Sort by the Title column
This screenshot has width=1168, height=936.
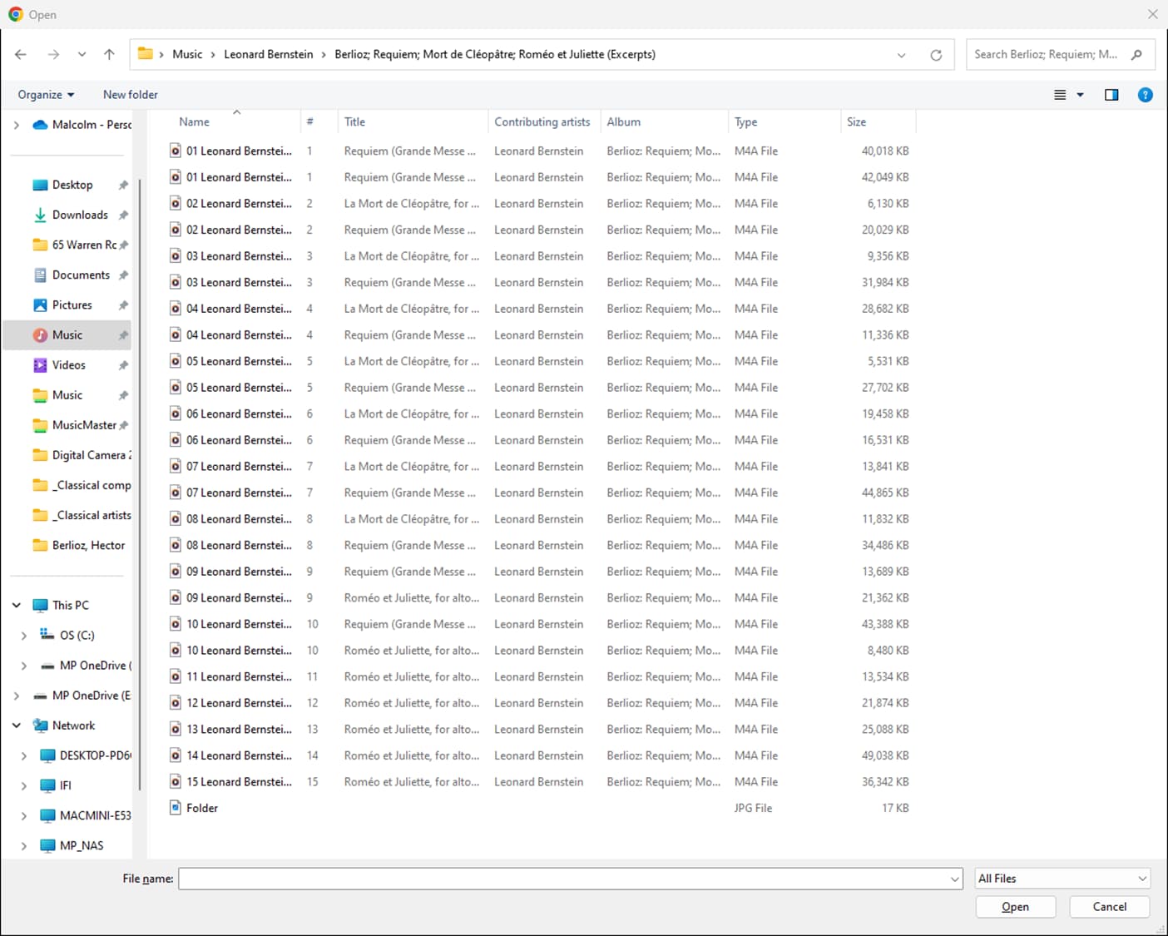pos(355,121)
